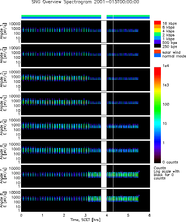
Task: Click time axis tick label 3
Action: [86, 215]
